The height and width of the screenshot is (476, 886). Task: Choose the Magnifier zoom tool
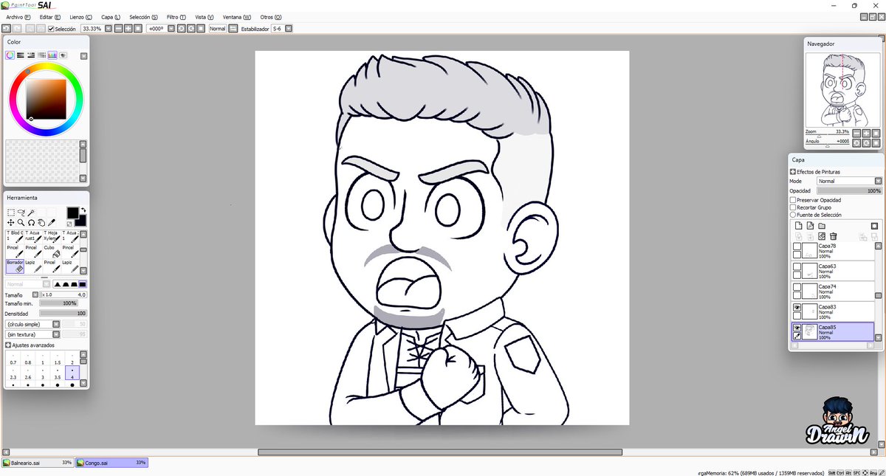pyautogui.click(x=21, y=223)
